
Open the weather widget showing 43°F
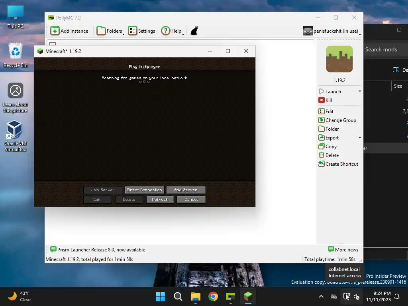[x=20, y=296]
